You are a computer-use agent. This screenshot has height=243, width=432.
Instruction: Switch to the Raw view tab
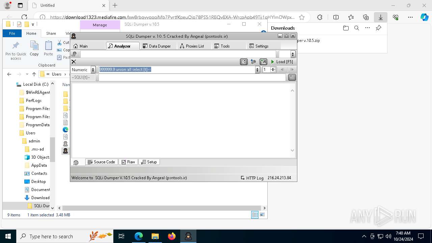(128, 162)
